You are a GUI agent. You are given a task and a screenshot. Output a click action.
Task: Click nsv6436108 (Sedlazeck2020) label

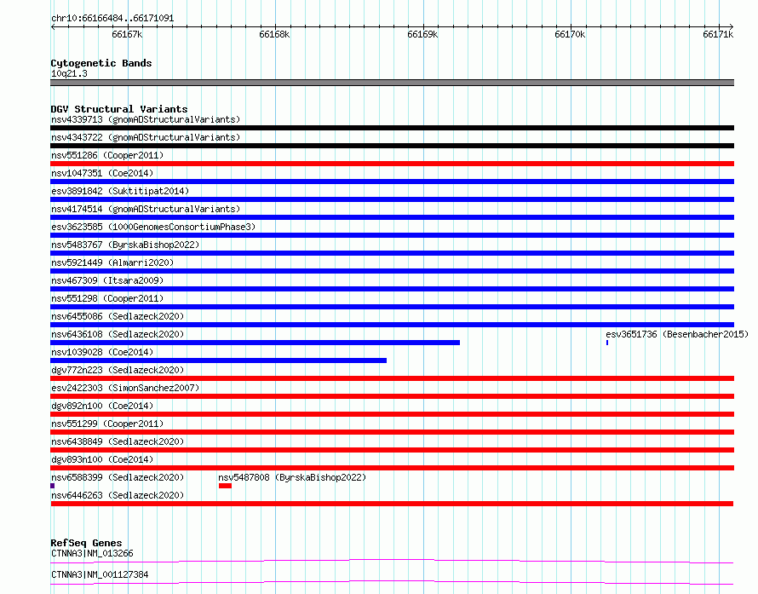[118, 334]
